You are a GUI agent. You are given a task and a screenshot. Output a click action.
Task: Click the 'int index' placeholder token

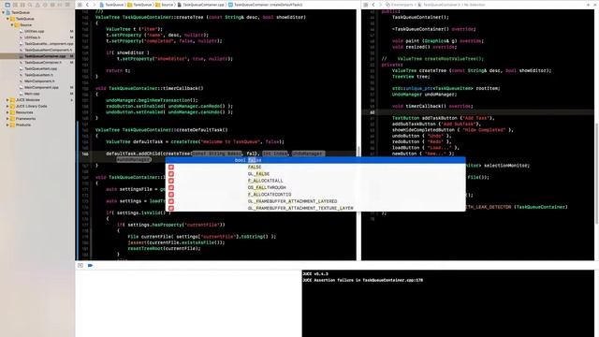pyautogui.click(x=275, y=154)
